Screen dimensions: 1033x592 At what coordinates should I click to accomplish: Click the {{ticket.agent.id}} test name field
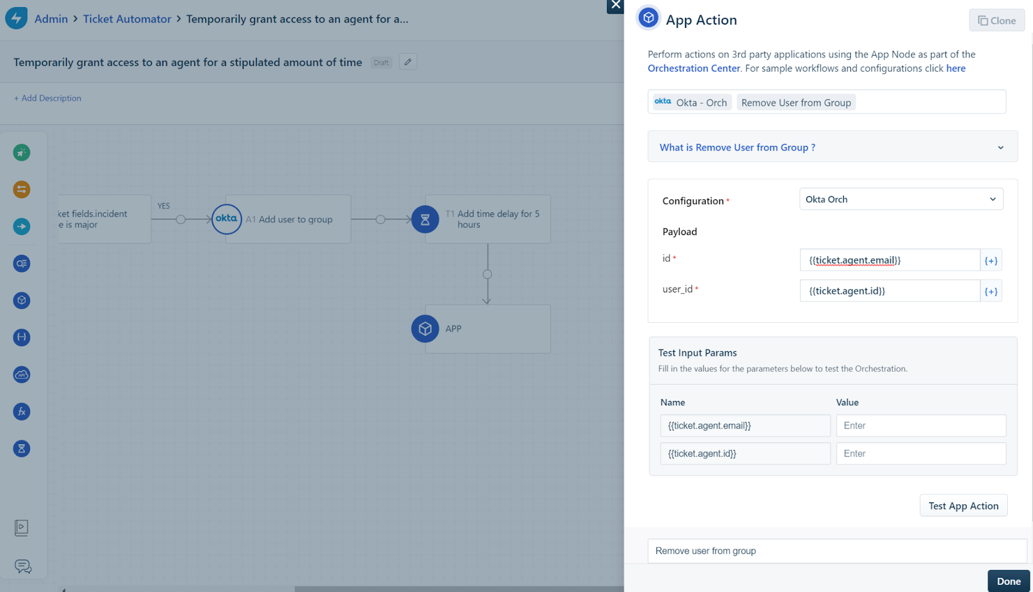coord(745,453)
